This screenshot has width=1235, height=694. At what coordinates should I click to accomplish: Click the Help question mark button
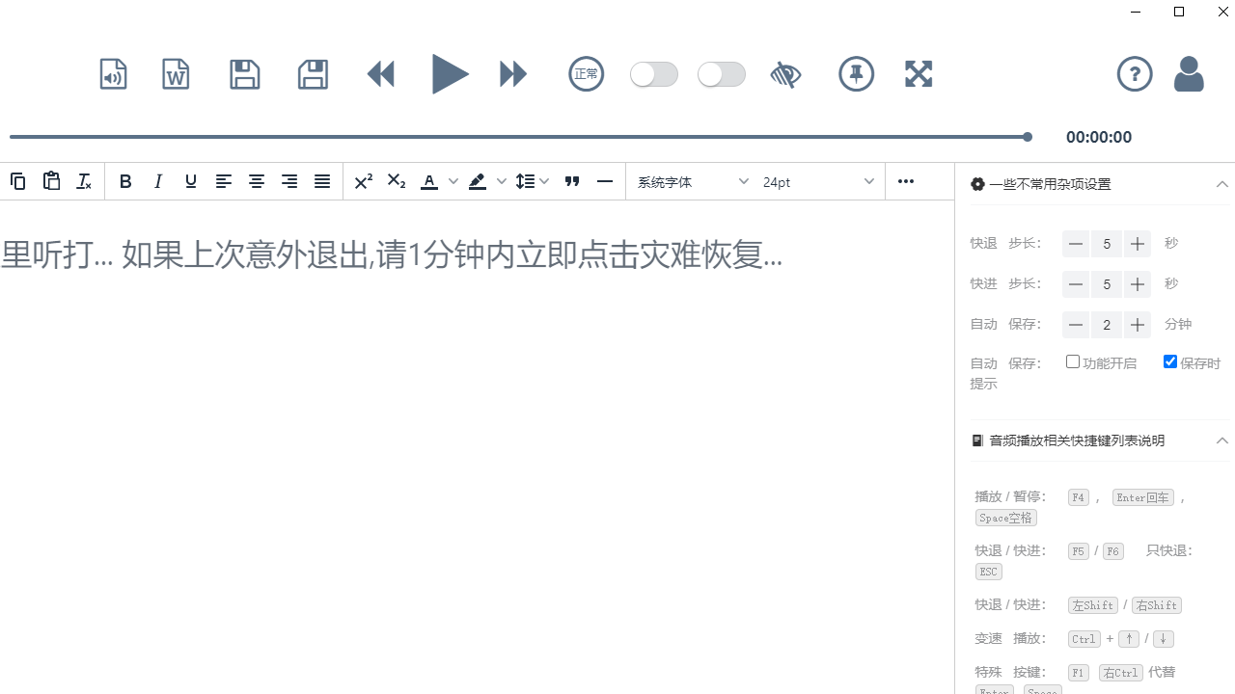click(x=1135, y=74)
